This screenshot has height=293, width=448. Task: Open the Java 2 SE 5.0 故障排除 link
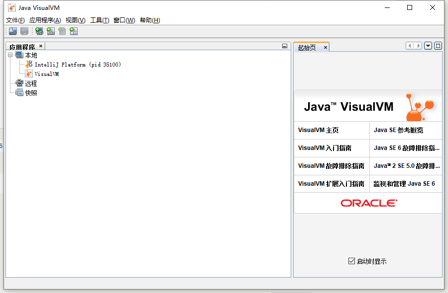coord(407,166)
